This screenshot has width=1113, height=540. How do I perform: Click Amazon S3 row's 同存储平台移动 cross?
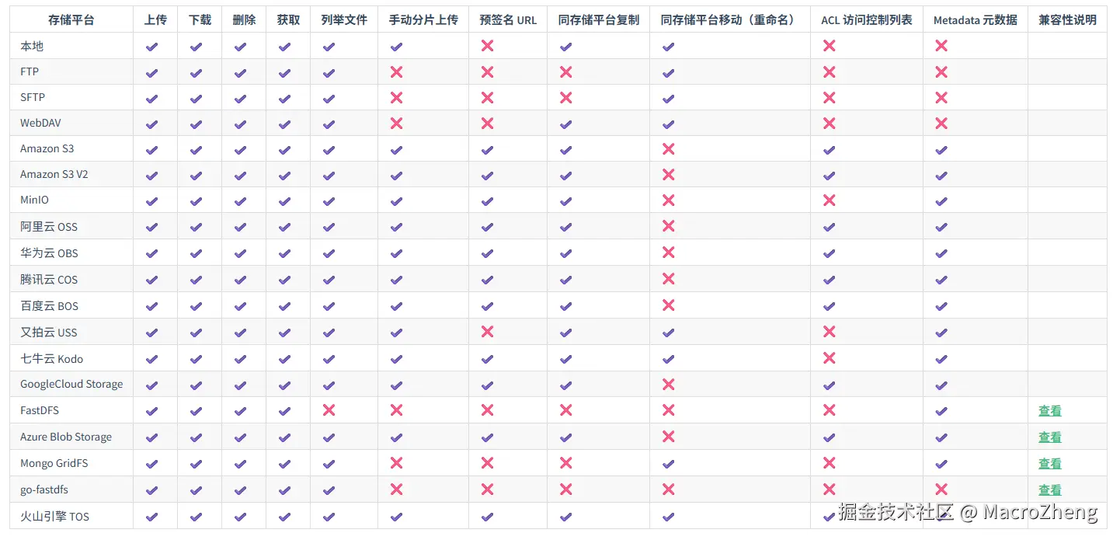(x=668, y=148)
